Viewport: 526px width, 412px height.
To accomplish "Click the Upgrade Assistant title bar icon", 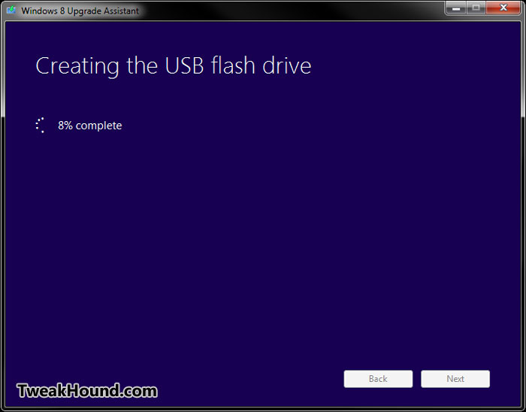I will click(11, 10).
